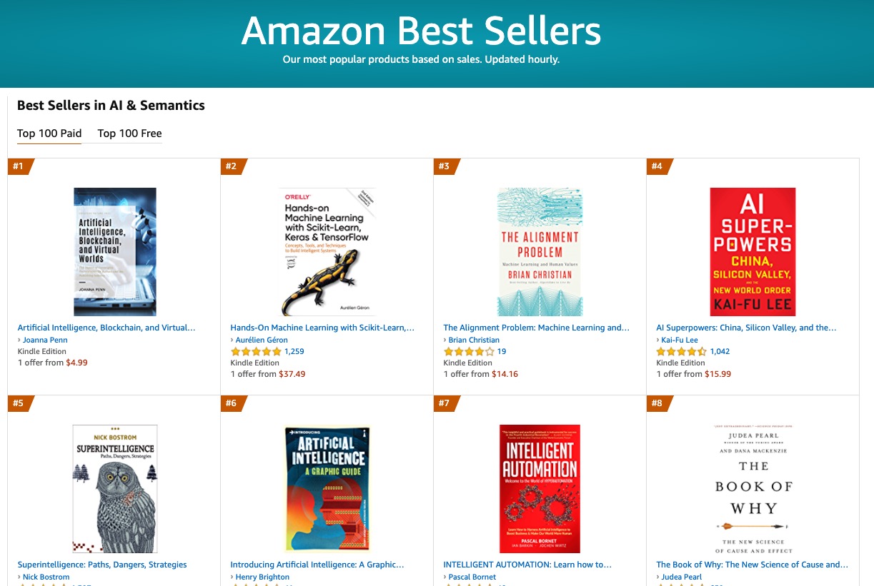
Task: Click the star rating for AI Superpowers
Action: 681,351
